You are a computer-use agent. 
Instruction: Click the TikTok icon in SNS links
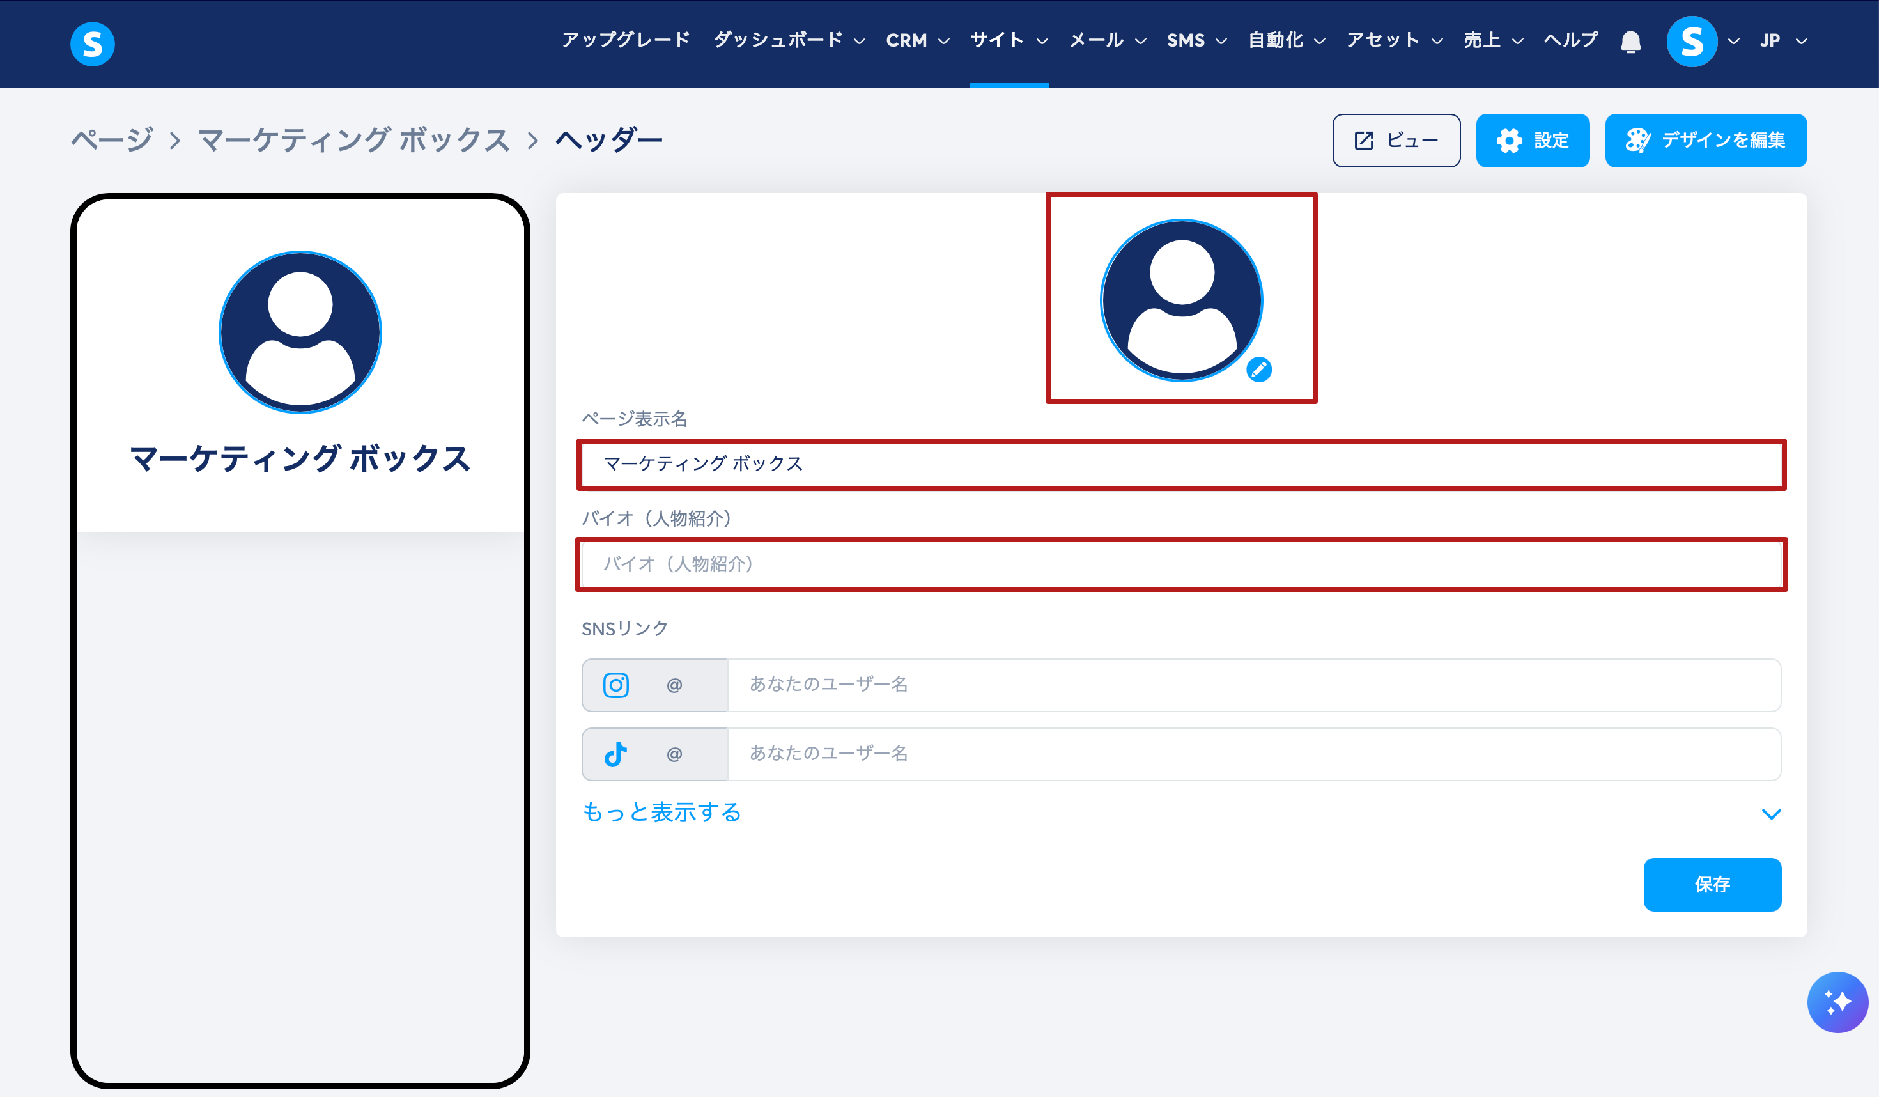616,754
